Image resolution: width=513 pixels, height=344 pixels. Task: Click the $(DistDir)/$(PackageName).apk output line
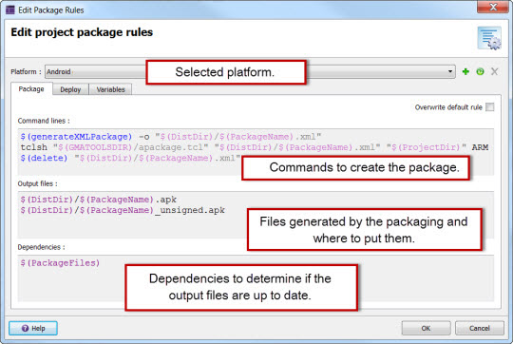[x=99, y=200]
